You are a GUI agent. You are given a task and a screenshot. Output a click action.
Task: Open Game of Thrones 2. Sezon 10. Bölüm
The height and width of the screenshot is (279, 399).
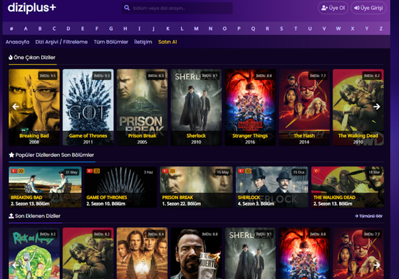point(120,187)
